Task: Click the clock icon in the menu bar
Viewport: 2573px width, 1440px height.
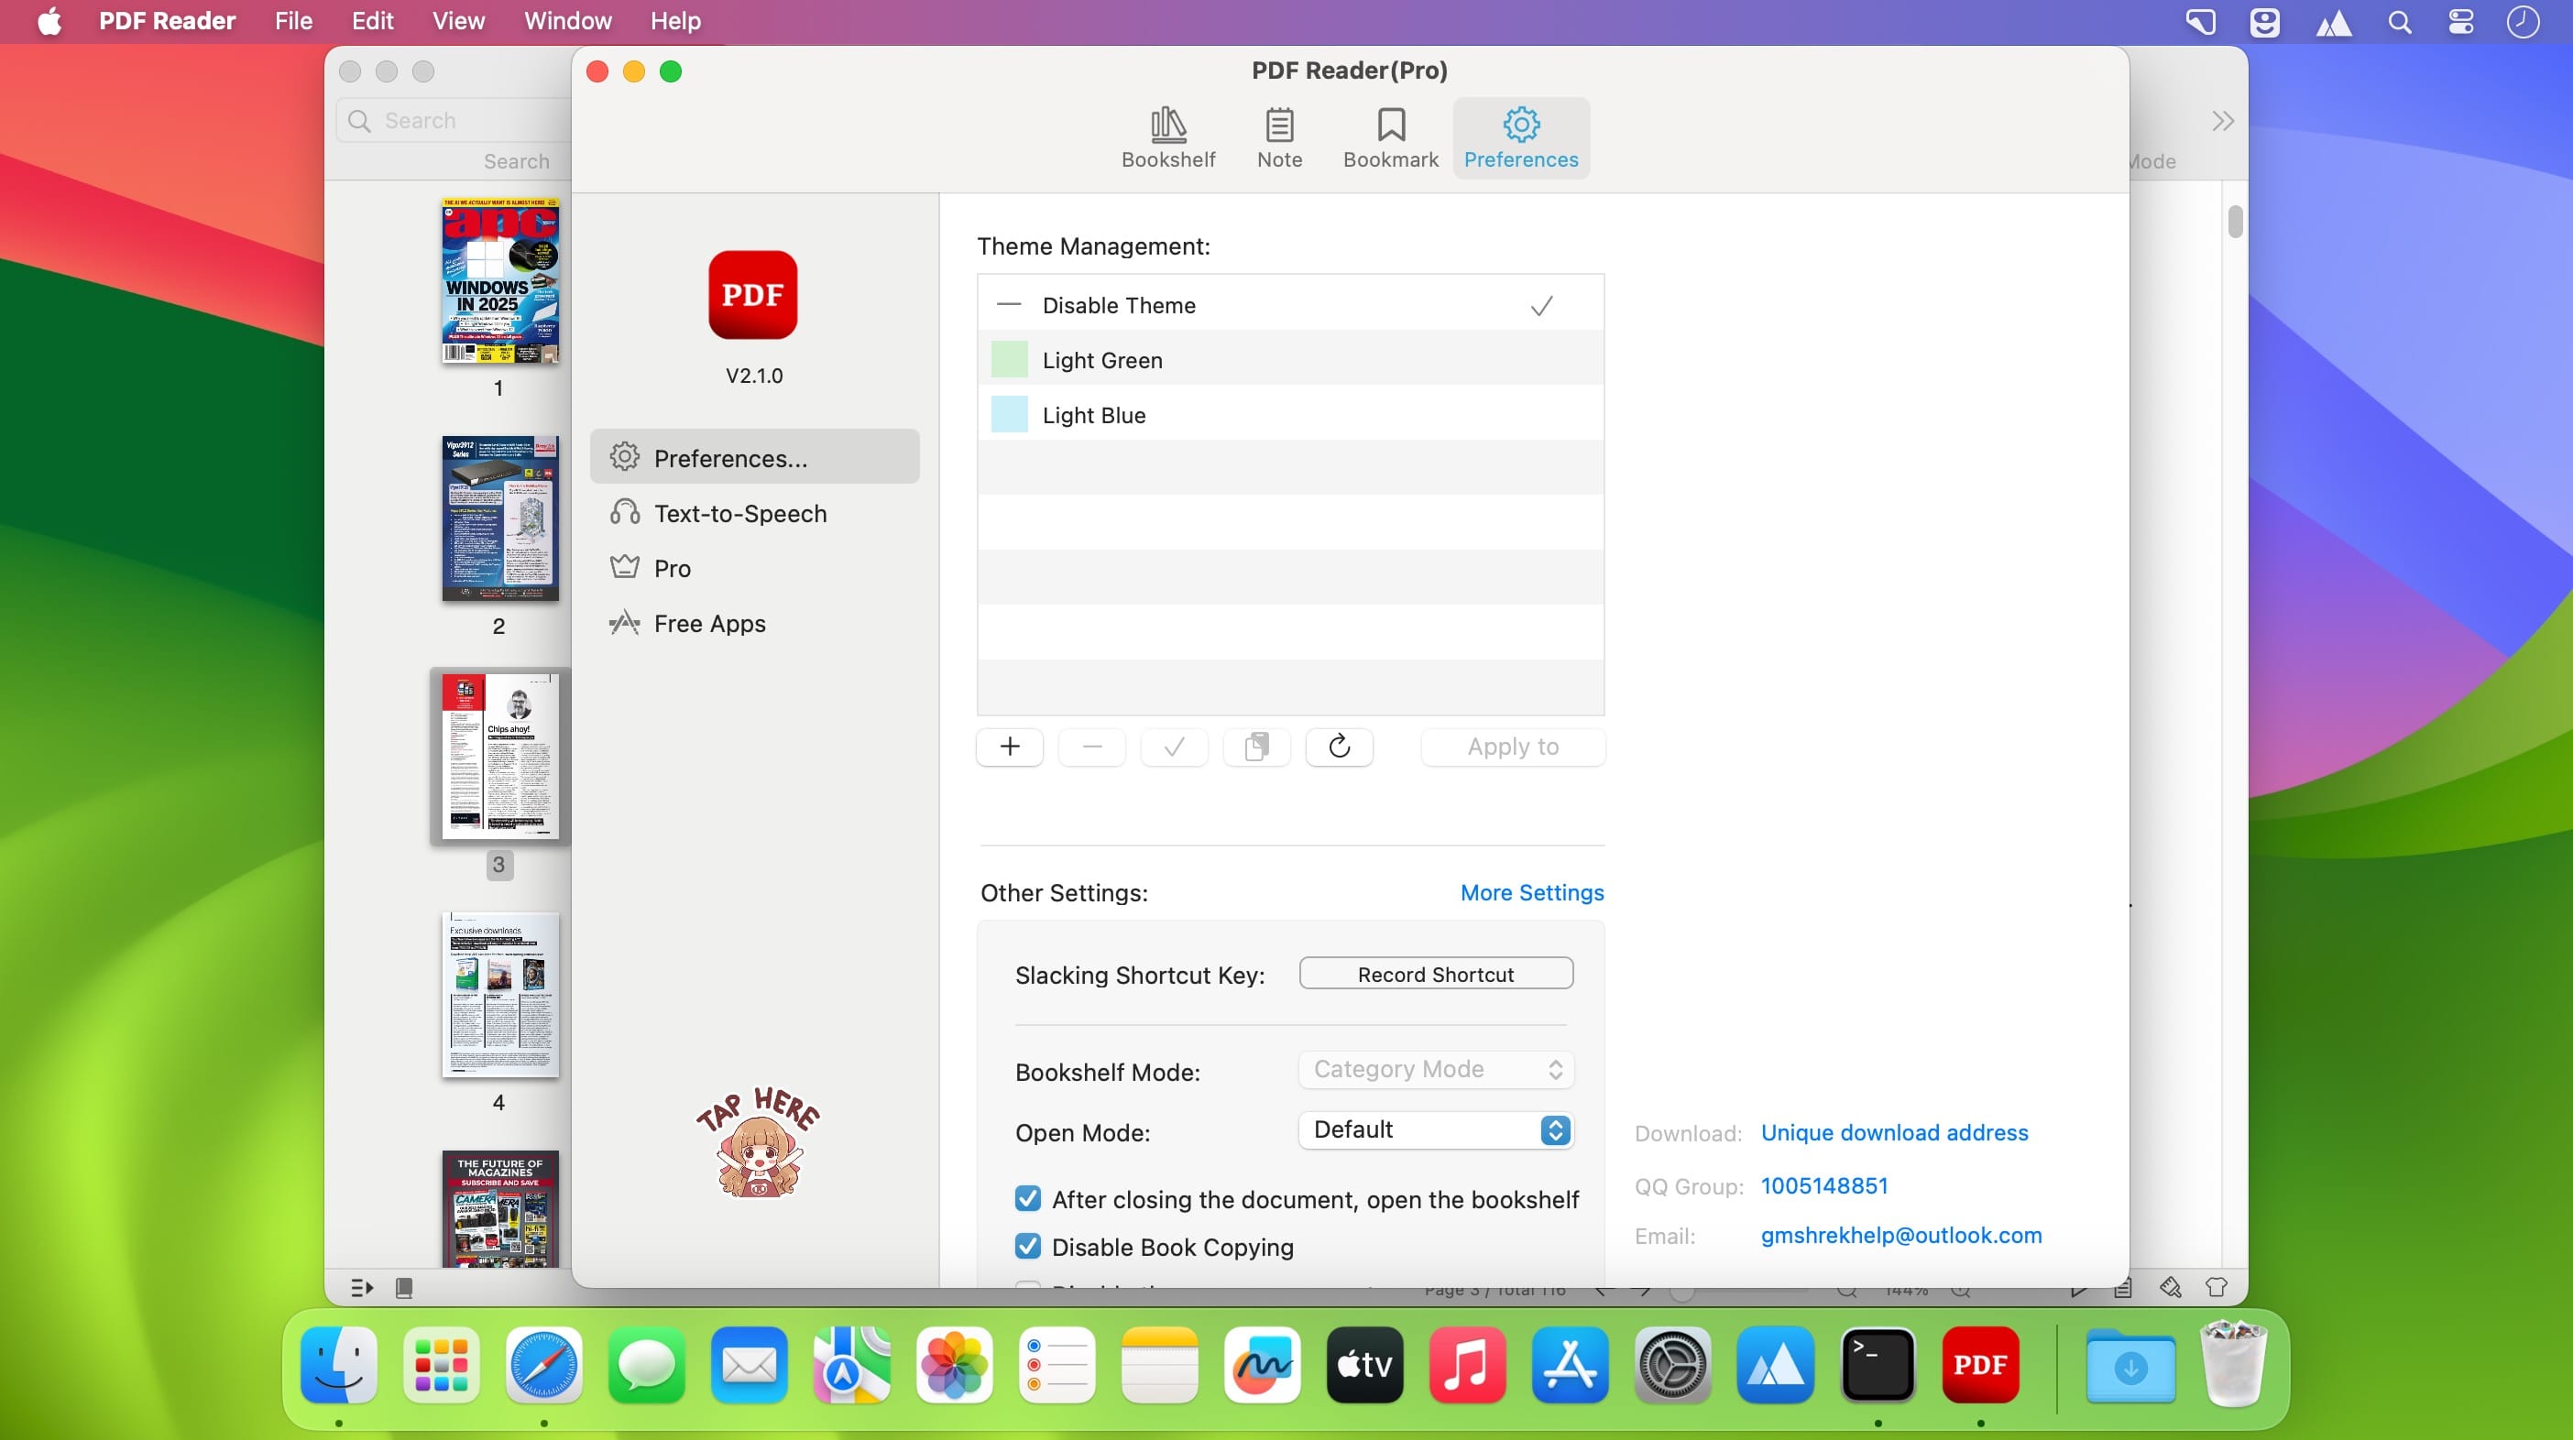Action: tap(2523, 22)
